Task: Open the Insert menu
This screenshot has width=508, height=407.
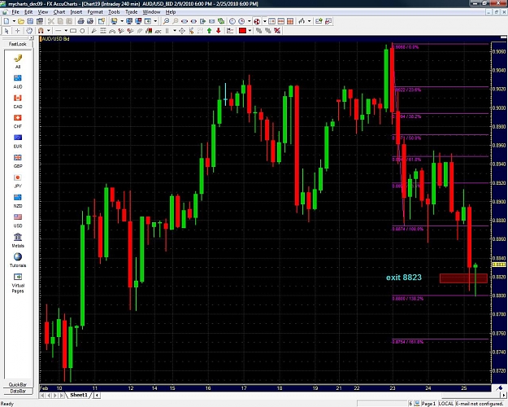Action: click(76, 12)
